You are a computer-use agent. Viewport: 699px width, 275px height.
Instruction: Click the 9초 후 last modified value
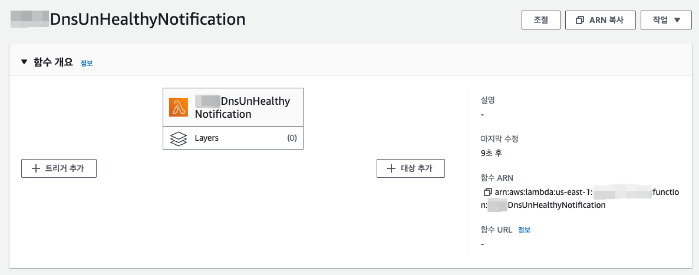click(492, 153)
